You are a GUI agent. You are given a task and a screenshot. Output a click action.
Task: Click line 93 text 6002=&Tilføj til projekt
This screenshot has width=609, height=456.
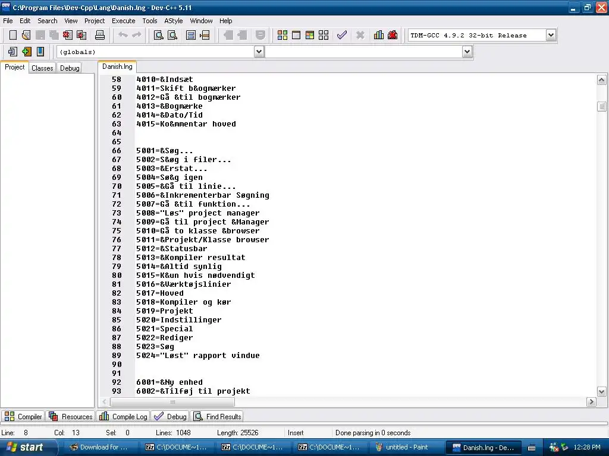tap(193, 391)
